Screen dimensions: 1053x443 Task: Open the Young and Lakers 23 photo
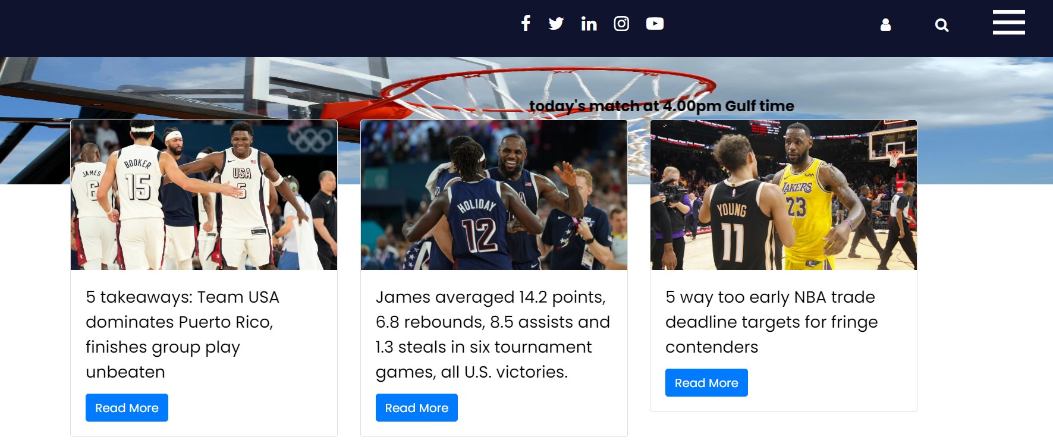pyautogui.click(x=784, y=195)
